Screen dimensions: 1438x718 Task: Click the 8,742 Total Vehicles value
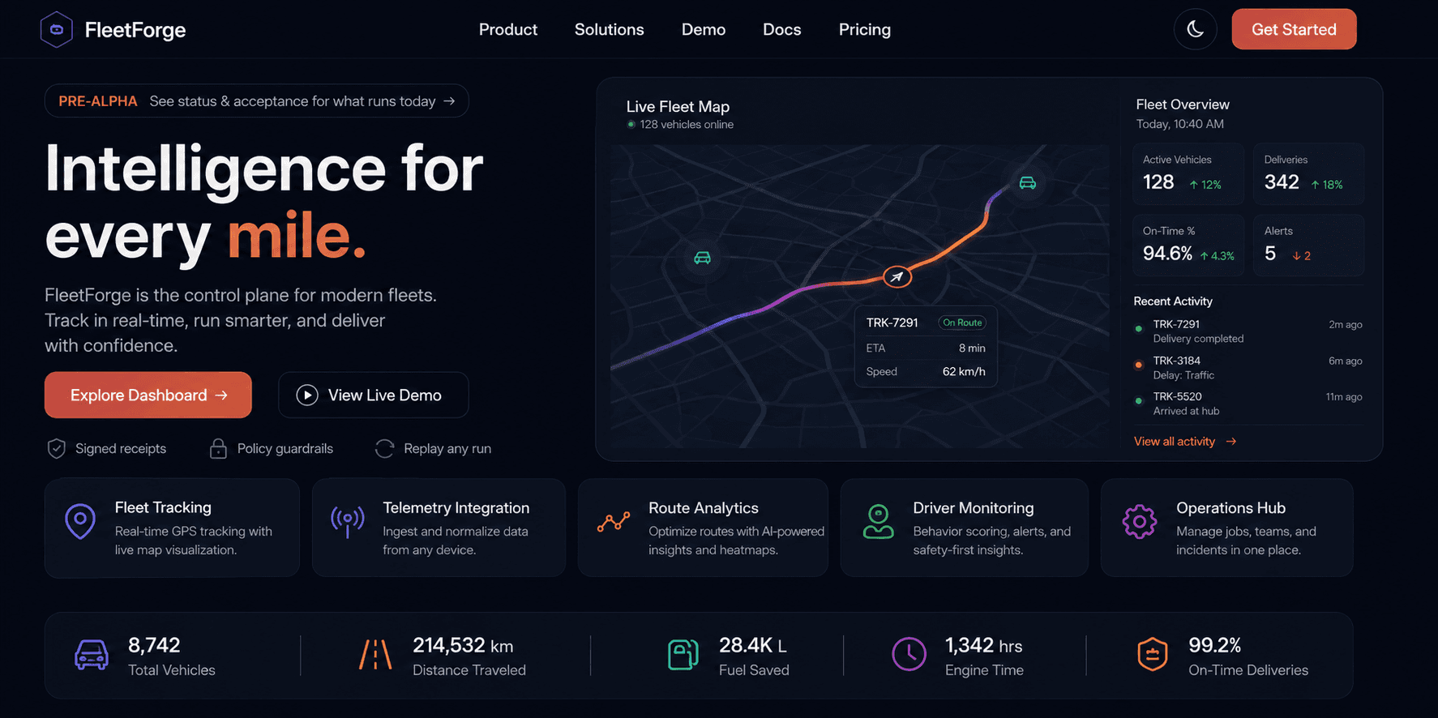pos(154,645)
